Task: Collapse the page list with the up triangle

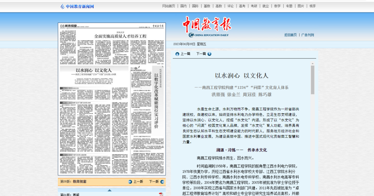Action: point(109,190)
